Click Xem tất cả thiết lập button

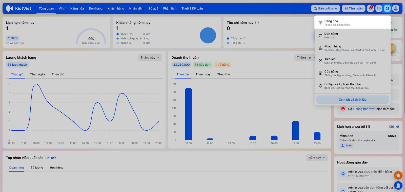(x=353, y=100)
